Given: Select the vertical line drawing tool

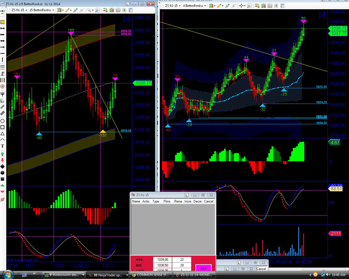Looking at the screenshot, I should point(2,60).
